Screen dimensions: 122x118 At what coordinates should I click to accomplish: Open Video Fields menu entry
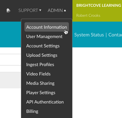pos(38,74)
